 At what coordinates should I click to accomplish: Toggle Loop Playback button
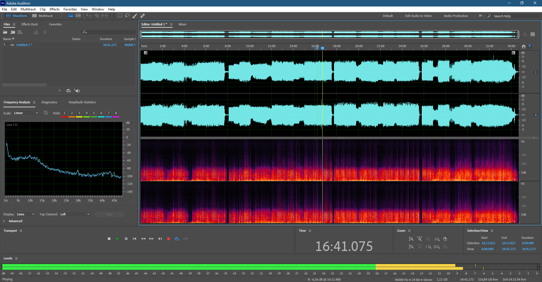click(x=177, y=239)
